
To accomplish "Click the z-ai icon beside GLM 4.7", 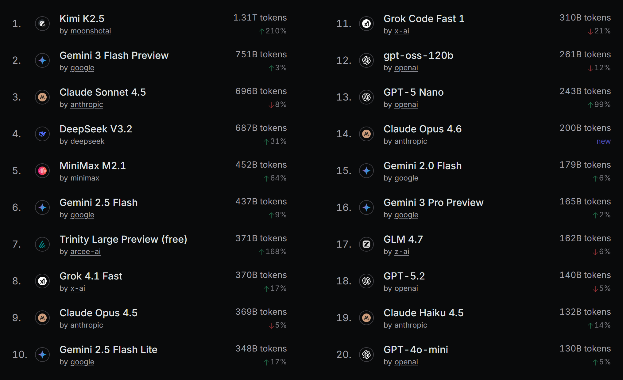I will 366,244.
